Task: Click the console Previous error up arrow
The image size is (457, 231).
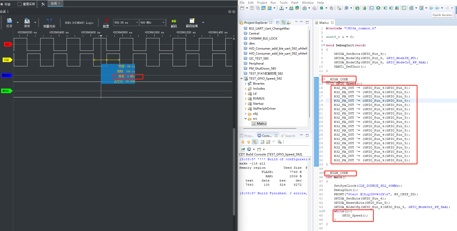Action: coord(248,142)
